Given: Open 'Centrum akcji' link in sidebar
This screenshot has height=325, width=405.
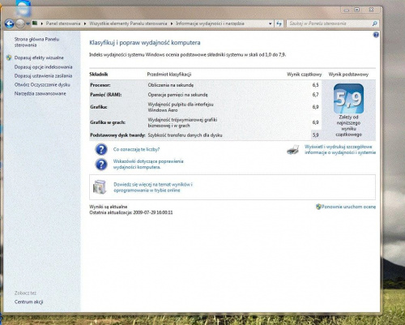Looking at the screenshot, I should tap(28, 301).
